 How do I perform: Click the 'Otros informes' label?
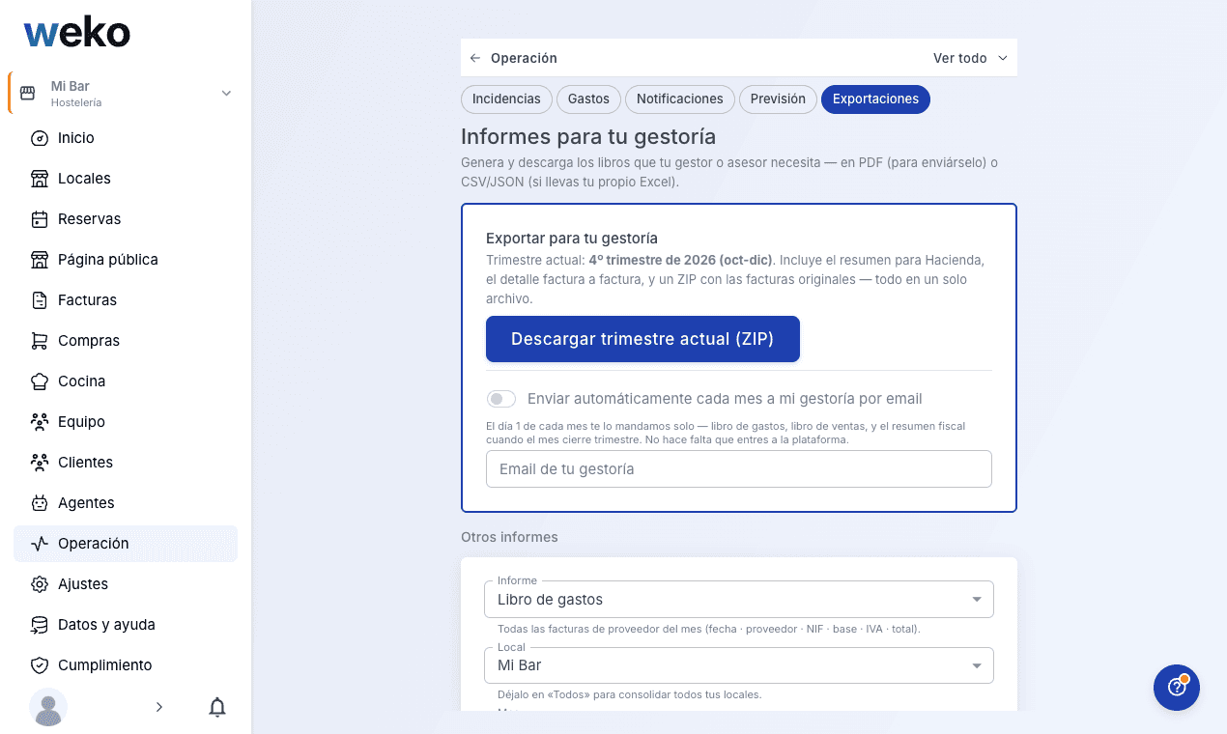point(509,537)
